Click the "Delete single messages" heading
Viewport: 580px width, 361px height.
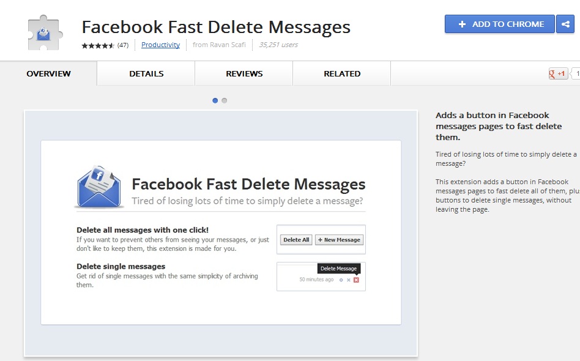pos(121,266)
